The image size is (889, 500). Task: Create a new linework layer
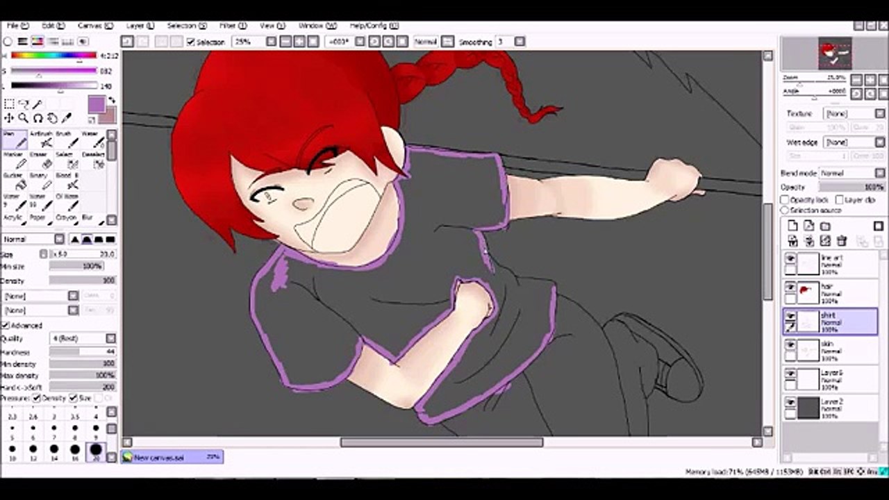pyautogui.click(x=809, y=226)
